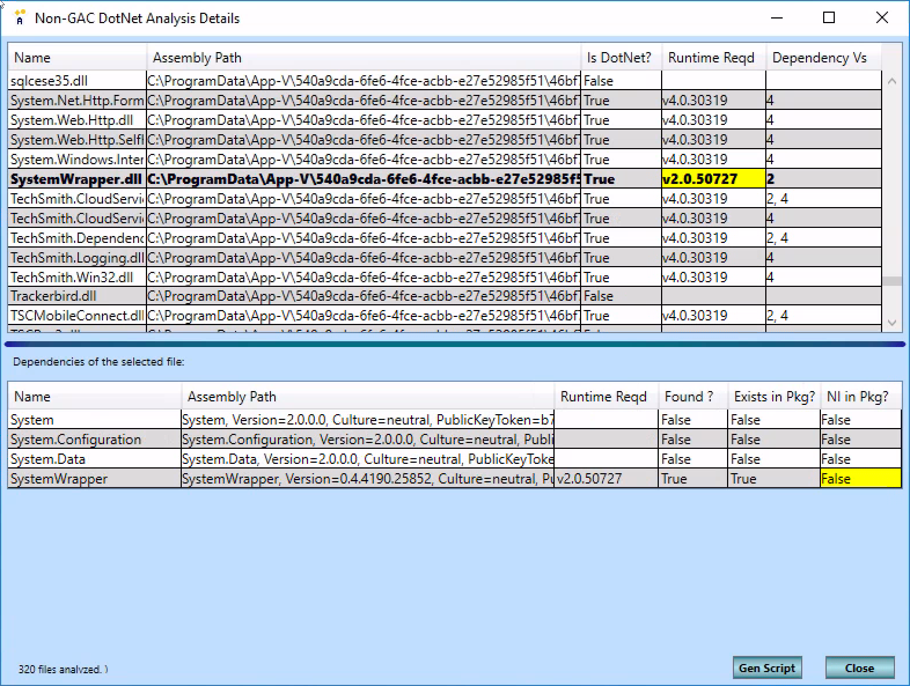Screen dimensions: 910x686
Task: Sort dependencies by Found ? header
Action: click(693, 397)
